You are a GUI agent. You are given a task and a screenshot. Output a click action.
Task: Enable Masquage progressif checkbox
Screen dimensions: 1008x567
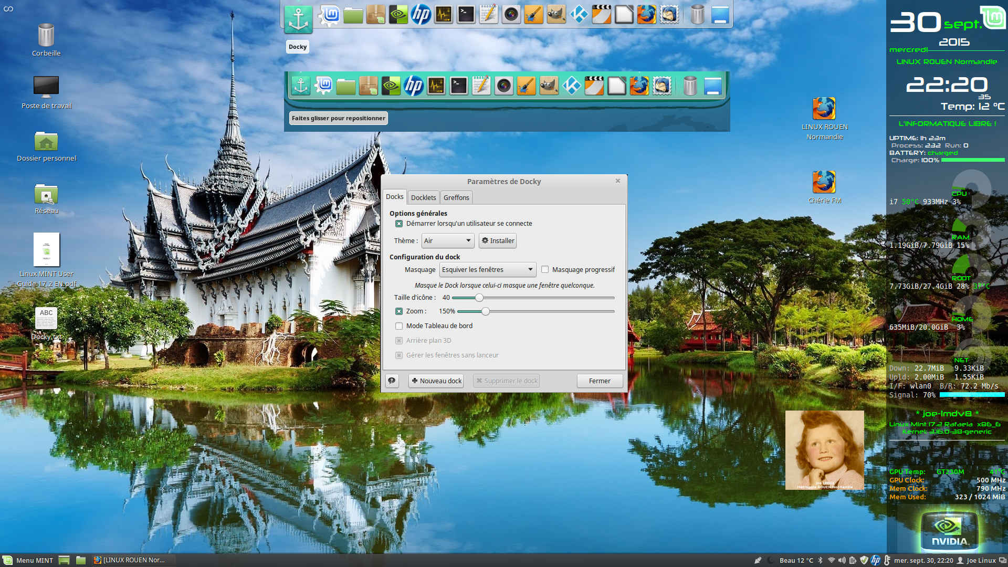point(545,269)
